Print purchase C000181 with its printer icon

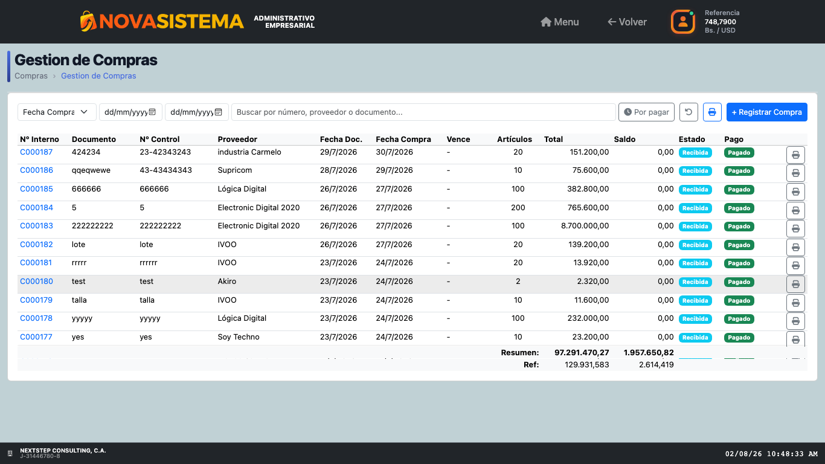pyautogui.click(x=795, y=266)
